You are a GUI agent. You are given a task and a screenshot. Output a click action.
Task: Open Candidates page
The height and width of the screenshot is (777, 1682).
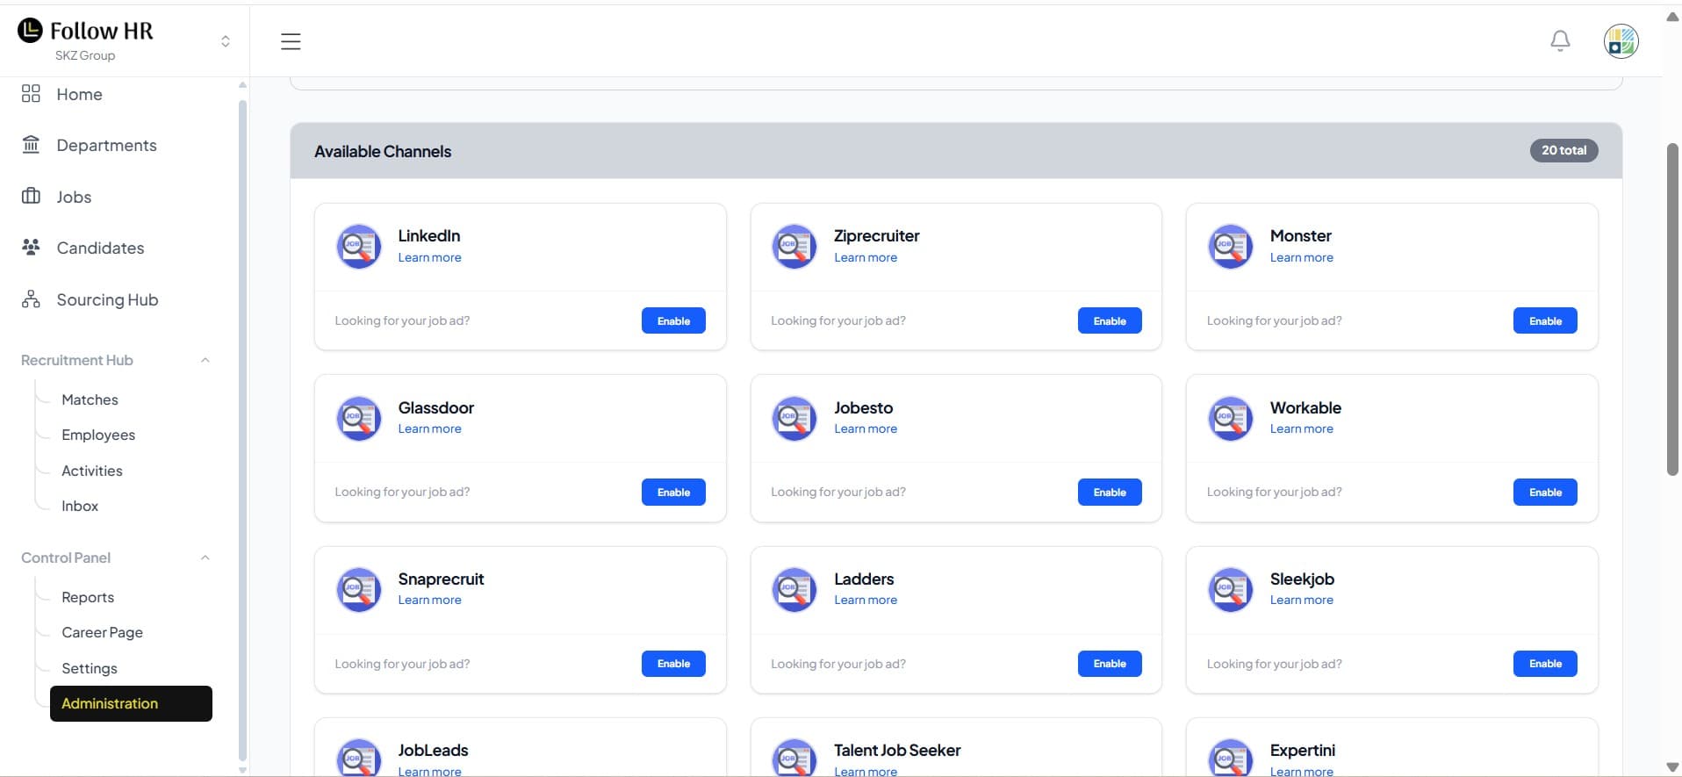100,248
